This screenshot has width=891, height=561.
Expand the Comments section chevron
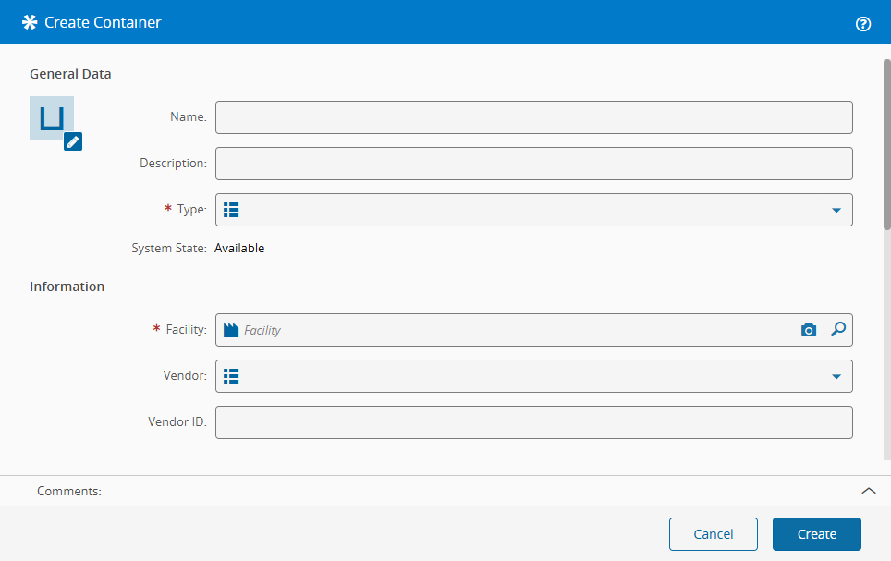click(868, 491)
